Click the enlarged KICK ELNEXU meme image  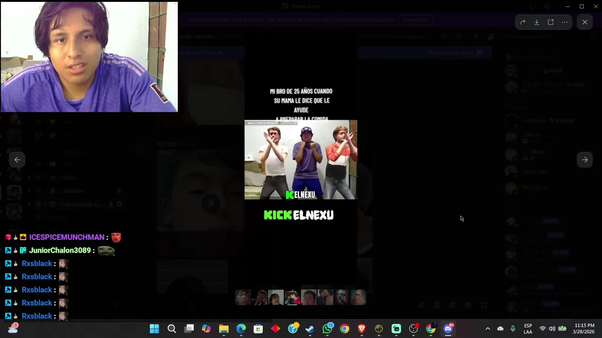tap(301, 160)
